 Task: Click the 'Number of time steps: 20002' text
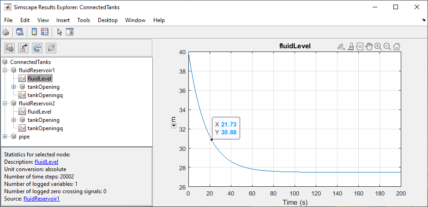click(x=39, y=177)
